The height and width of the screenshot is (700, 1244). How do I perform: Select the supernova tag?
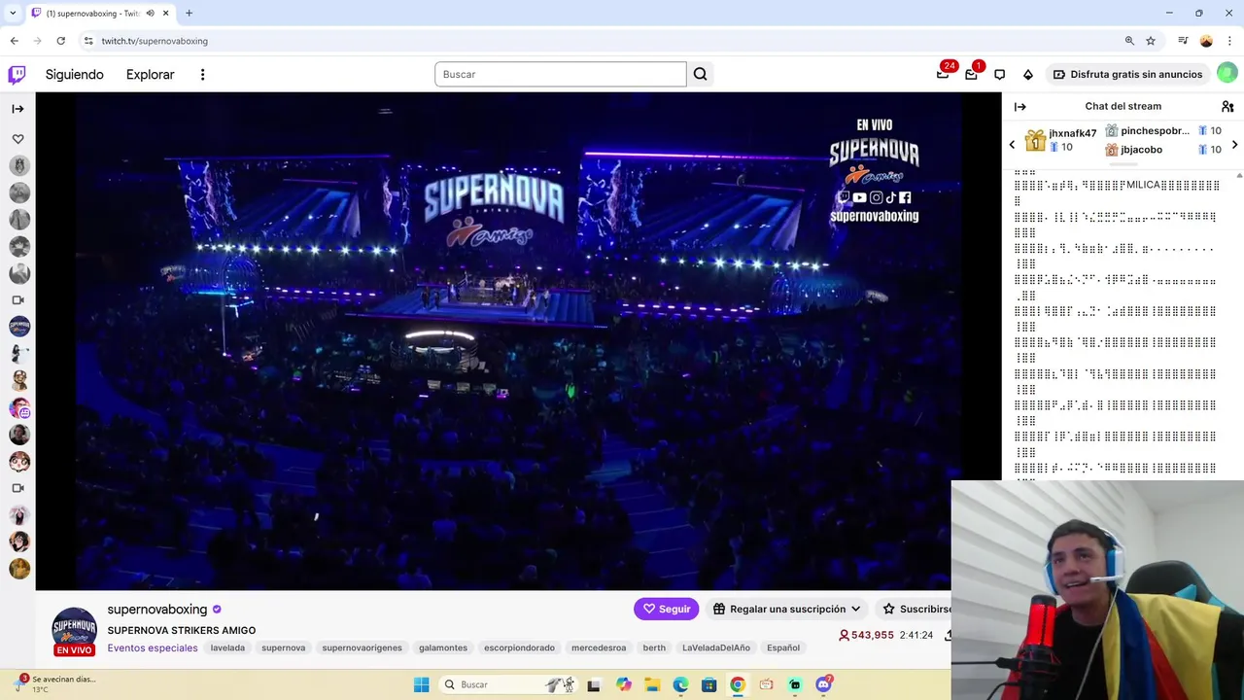[x=284, y=647]
